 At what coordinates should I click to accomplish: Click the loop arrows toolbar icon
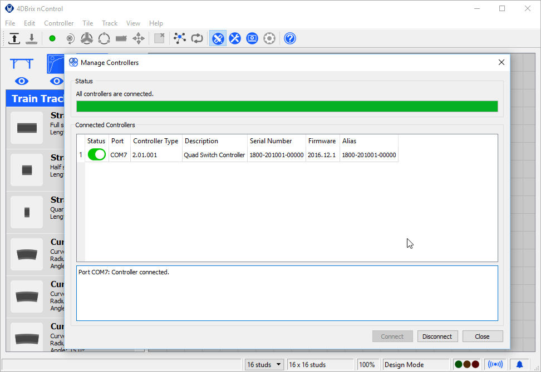click(x=197, y=38)
